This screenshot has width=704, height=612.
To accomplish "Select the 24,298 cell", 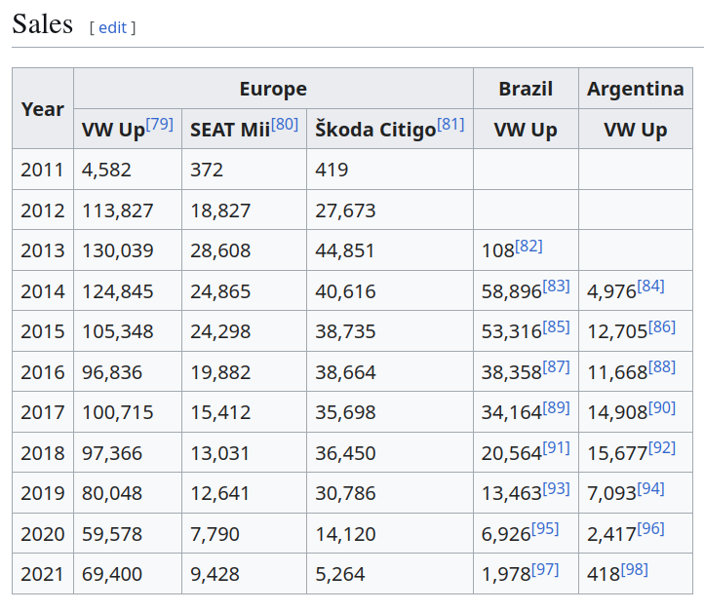I will point(244,330).
